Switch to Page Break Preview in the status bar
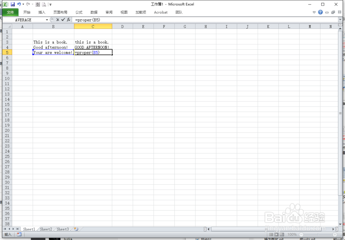The height and width of the screenshot is (240, 345). point(282,234)
